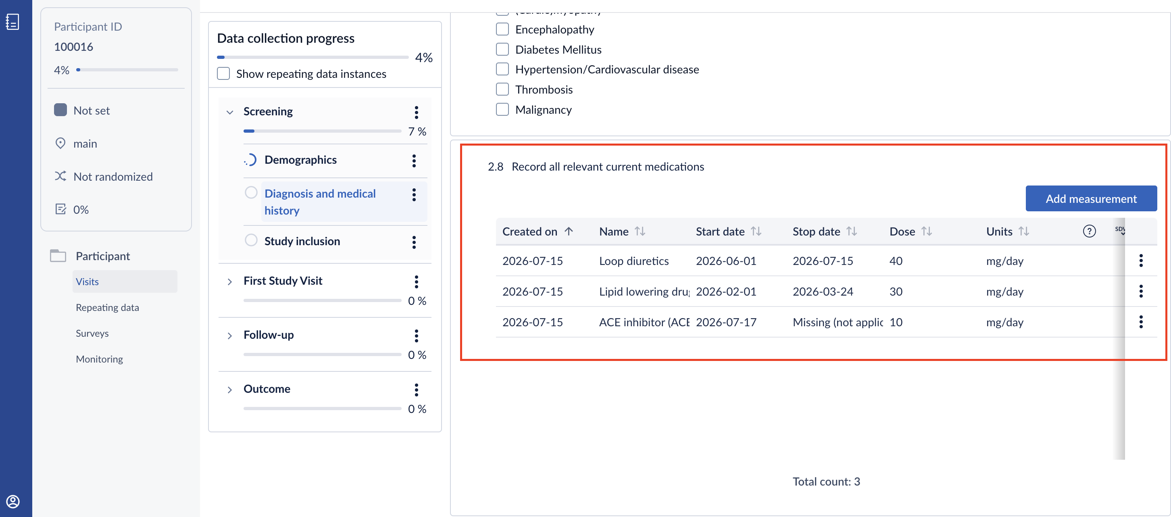Open Diagnosis and medical history form
The height and width of the screenshot is (517, 1171).
320,202
